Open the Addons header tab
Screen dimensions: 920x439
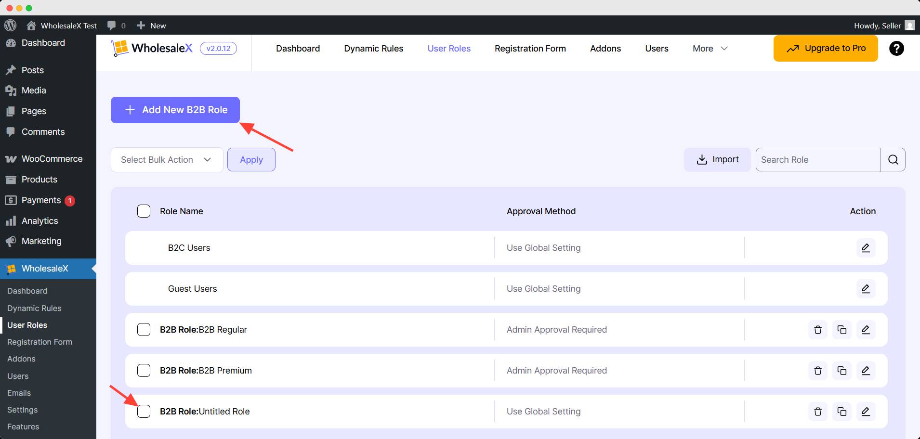[605, 49]
